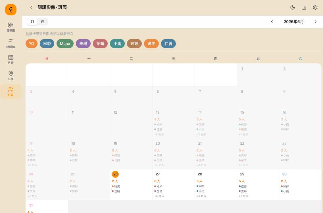Go back with the header back arrow
This screenshot has width=323, height=213.
point(31,7)
